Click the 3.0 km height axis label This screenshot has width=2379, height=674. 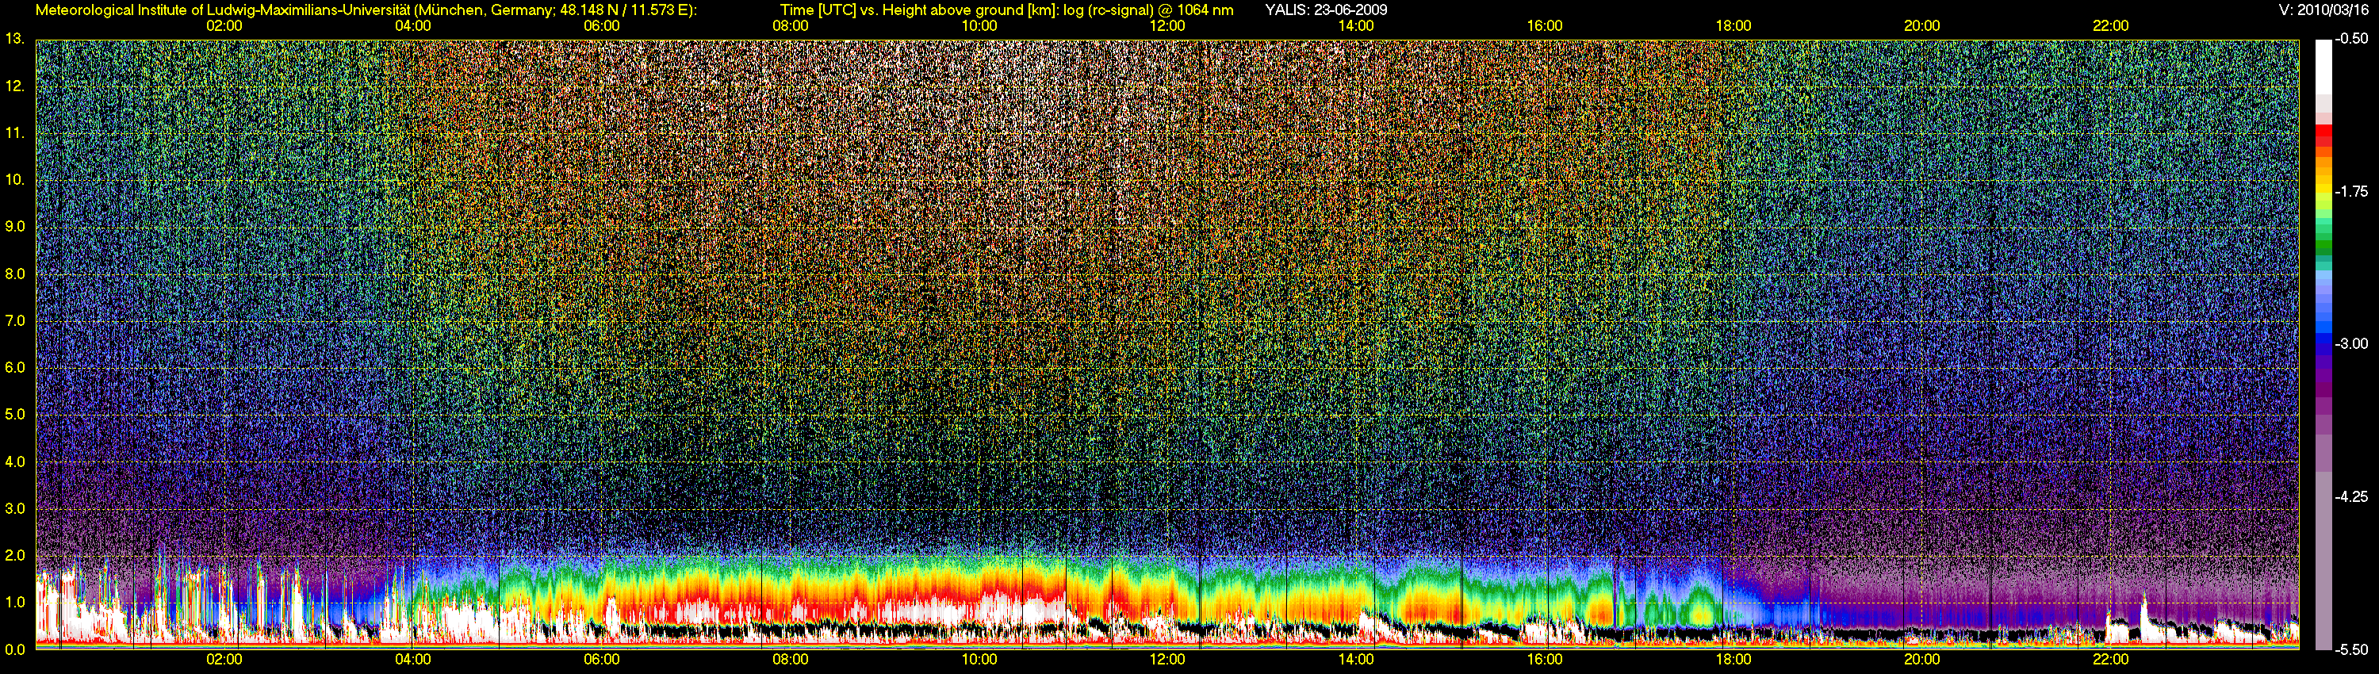(15, 509)
